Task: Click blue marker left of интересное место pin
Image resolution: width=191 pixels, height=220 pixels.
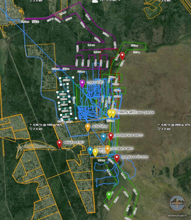Action: pyautogui.click(x=103, y=137)
